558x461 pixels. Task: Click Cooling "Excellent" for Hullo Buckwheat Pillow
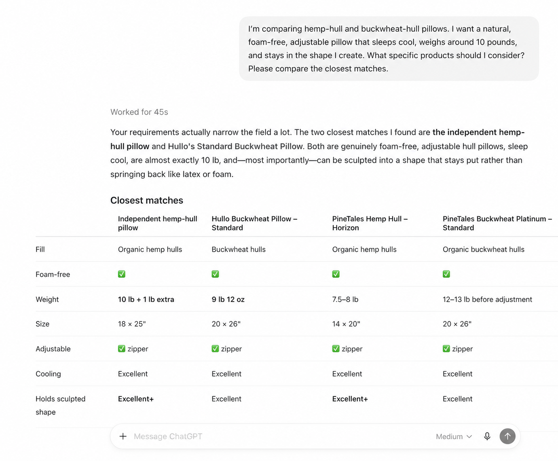point(226,374)
